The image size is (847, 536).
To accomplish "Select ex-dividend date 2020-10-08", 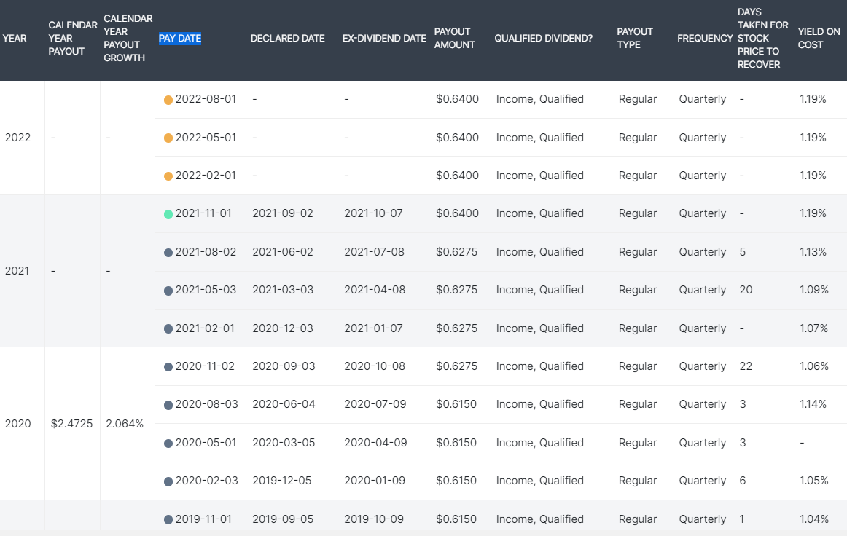I will point(375,366).
